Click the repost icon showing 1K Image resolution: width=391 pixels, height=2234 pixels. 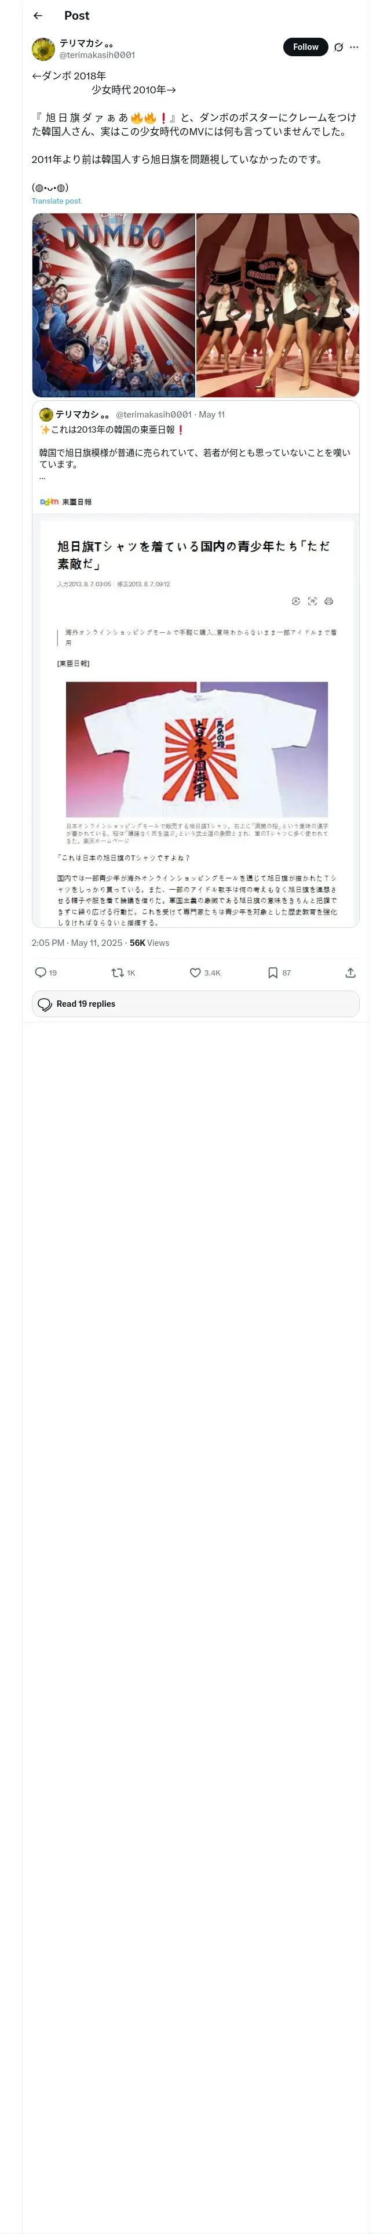click(118, 972)
